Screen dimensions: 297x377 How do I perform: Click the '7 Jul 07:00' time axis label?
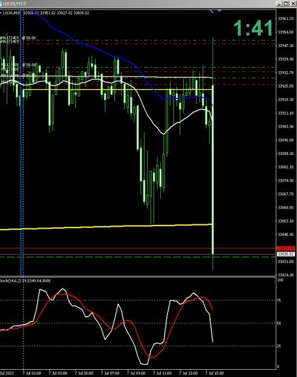point(110,373)
